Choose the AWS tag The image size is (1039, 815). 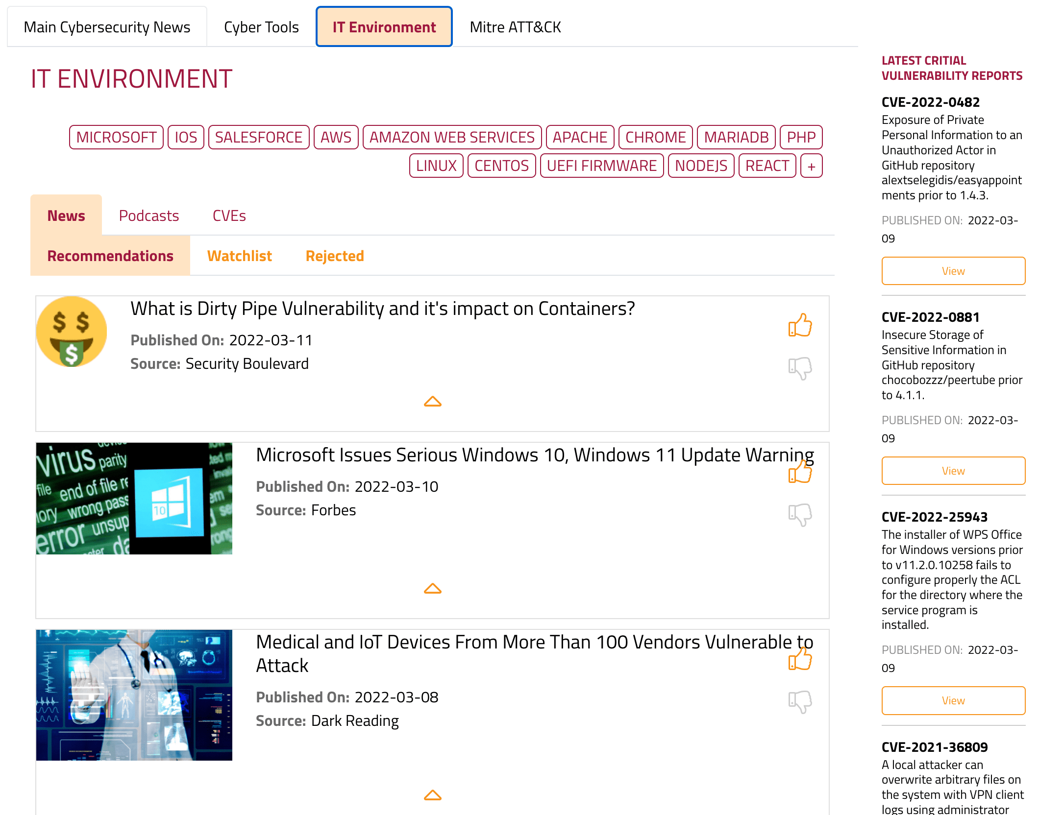pos(336,137)
